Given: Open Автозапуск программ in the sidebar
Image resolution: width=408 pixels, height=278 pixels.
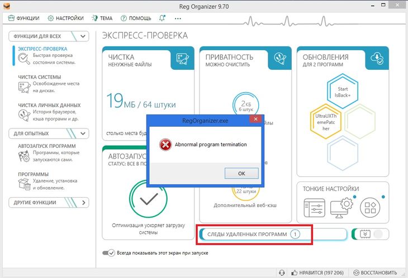Looking at the screenshot, I should (49, 153).
